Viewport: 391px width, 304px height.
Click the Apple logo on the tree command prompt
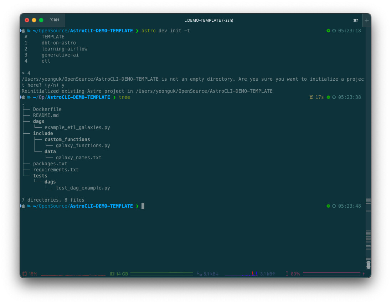(x=23, y=97)
